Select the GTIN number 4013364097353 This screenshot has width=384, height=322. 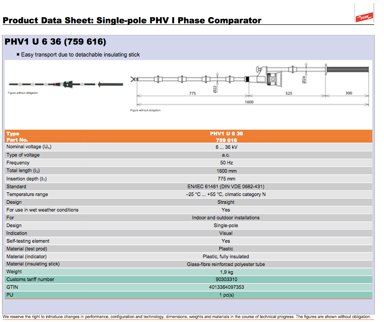(x=226, y=287)
